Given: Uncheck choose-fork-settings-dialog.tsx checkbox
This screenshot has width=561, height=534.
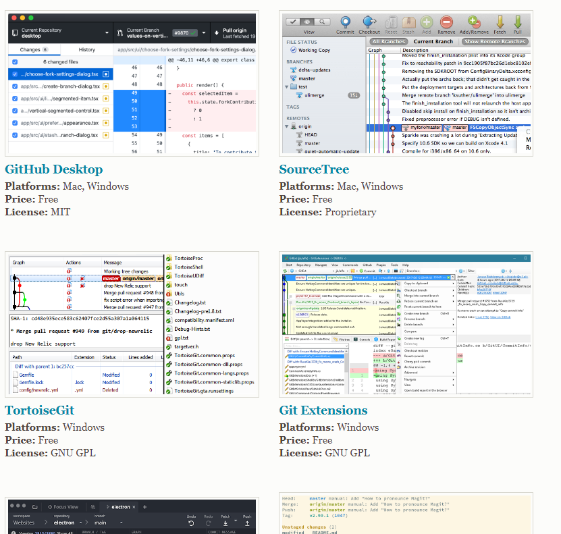Looking at the screenshot, I should click(x=15, y=74).
